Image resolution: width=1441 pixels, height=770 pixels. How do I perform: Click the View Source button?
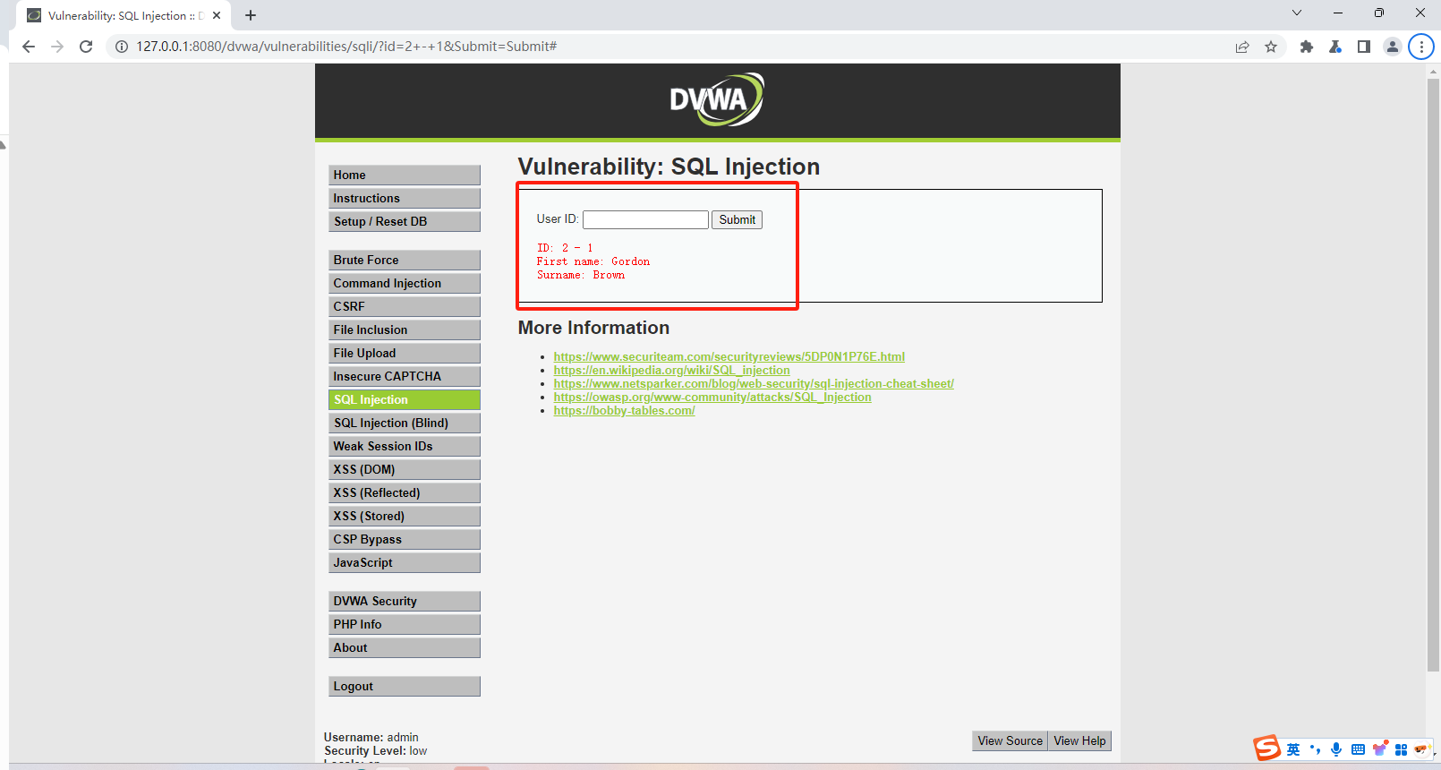tap(1010, 740)
